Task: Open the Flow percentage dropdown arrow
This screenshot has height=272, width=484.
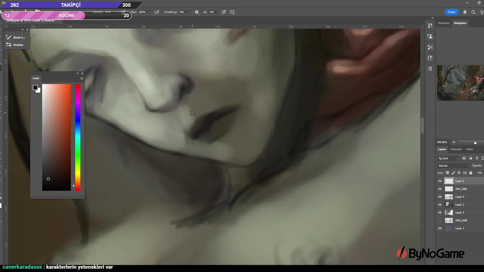Action: 149,12
